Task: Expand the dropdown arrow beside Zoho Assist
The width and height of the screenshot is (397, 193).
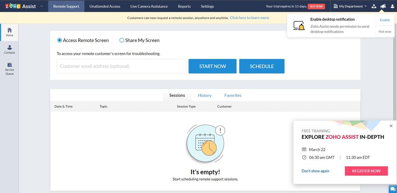Action: click(x=42, y=6)
